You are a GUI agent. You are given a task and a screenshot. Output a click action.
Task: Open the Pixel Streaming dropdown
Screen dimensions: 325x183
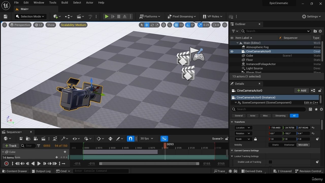coord(182,17)
